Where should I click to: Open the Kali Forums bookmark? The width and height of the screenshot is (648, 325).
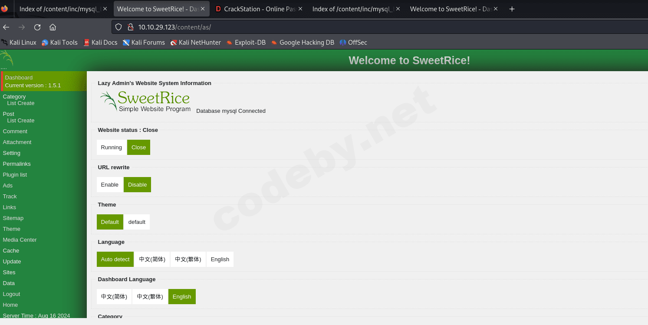144,43
